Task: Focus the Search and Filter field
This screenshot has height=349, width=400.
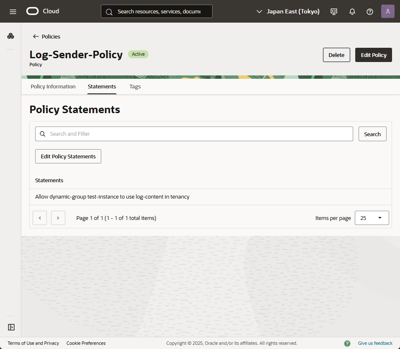Action: [x=197, y=134]
